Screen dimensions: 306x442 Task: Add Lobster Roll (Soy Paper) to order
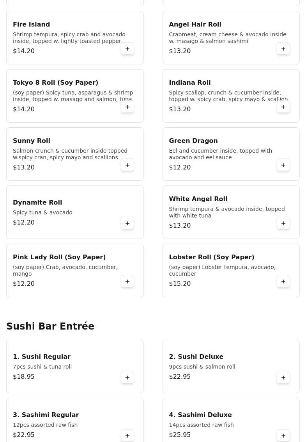tap(283, 282)
